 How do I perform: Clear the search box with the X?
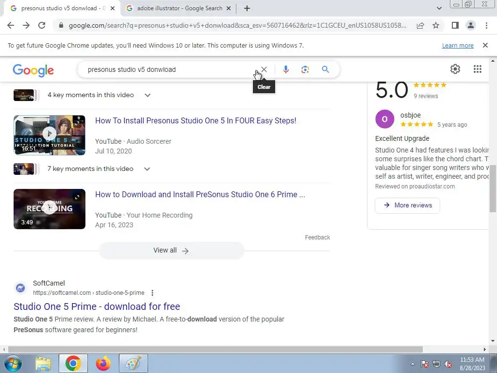click(264, 69)
